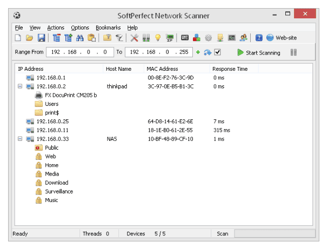This screenshot has width=328, height=249.
Task: Click the application icon in title bar
Action: pos(17,16)
